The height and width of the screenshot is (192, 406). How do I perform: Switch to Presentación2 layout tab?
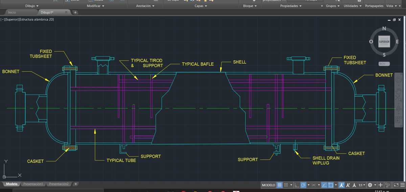59,184
